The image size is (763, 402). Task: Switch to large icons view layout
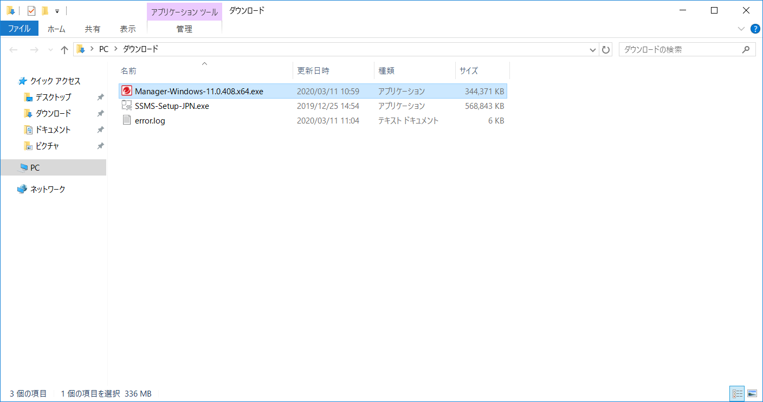(x=752, y=393)
